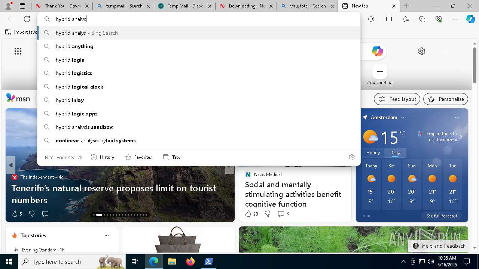Open the Windows Start menu
The width and height of the screenshot is (479, 269).
tap(9, 262)
